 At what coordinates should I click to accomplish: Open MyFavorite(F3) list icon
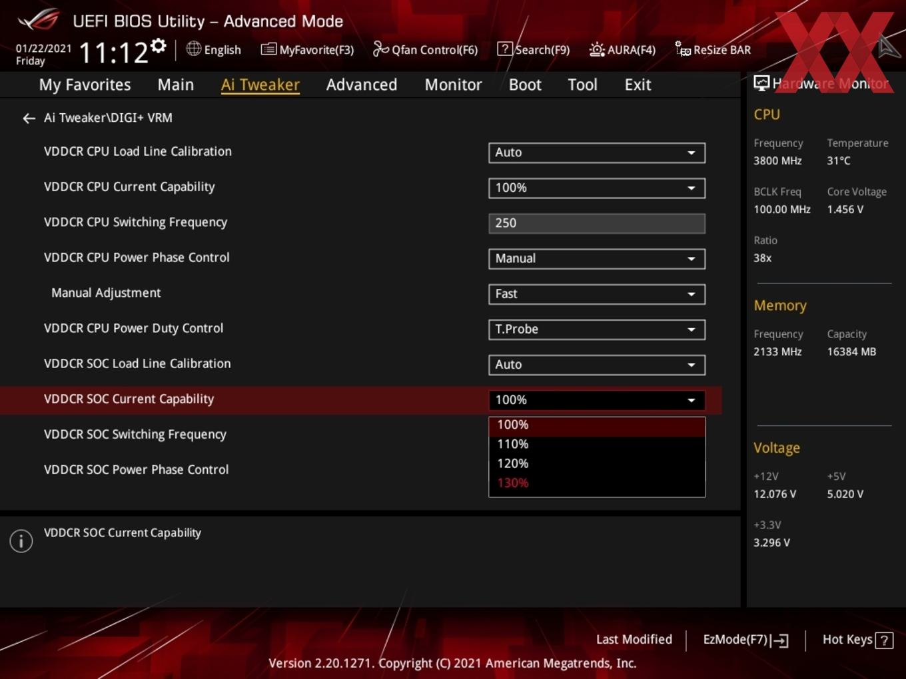[x=268, y=49]
